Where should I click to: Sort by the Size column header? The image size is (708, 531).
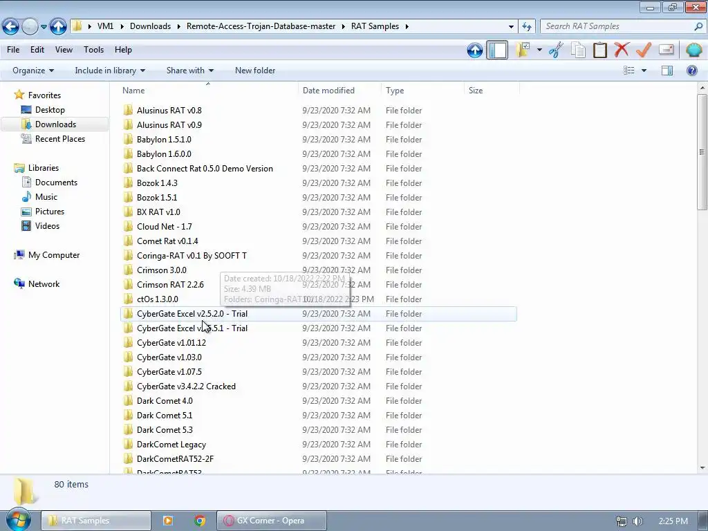point(492,91)
